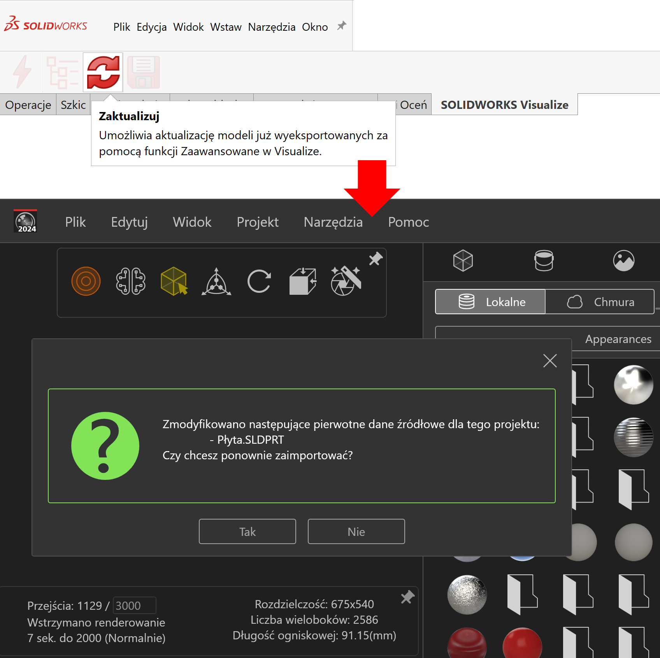
Task: Confirm reimport by clicking Tak
Action: click(247, 531)
